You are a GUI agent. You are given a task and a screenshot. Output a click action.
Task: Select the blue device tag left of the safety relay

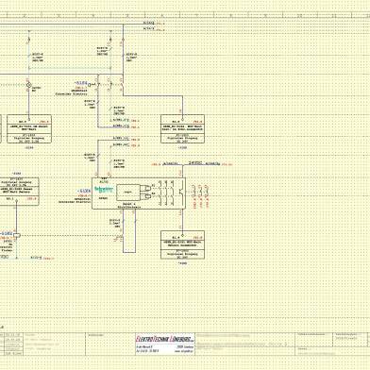pos(84,191)
